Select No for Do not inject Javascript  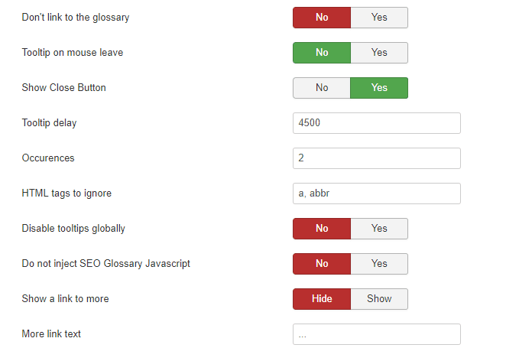click(x=322, y=264)
